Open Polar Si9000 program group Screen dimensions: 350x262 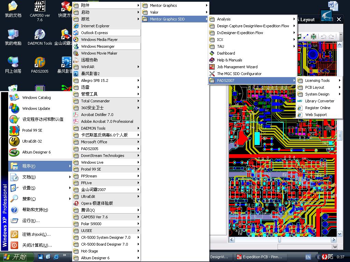tap(107, 224)
